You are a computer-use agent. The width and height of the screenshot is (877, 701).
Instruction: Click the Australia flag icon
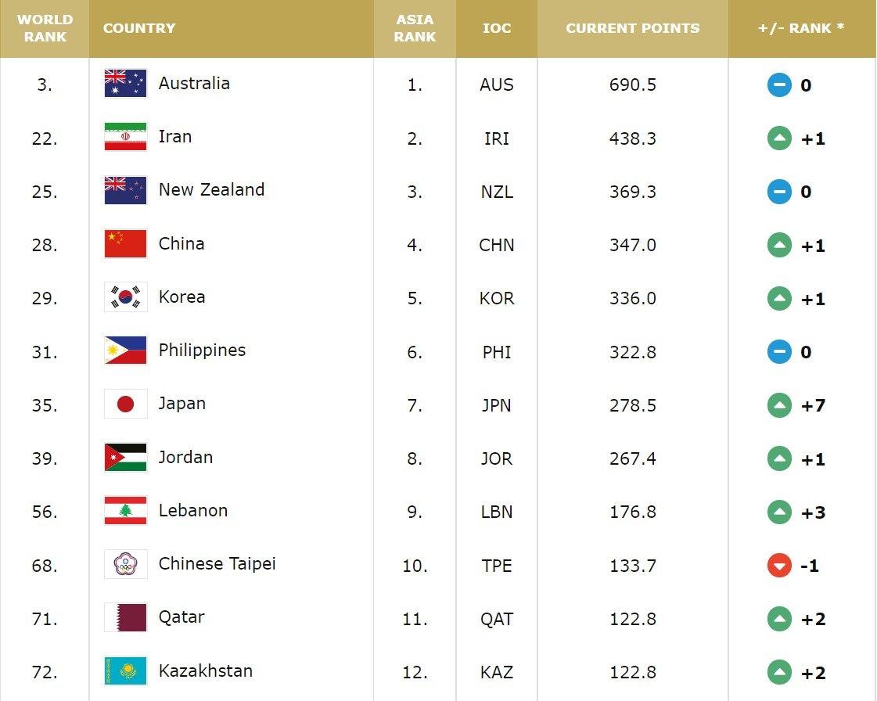pos(125,84)
